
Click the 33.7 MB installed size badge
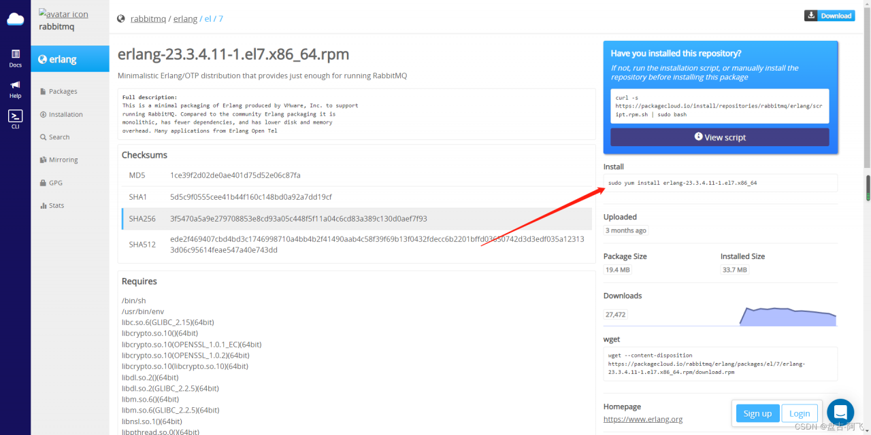click(735, 270)
